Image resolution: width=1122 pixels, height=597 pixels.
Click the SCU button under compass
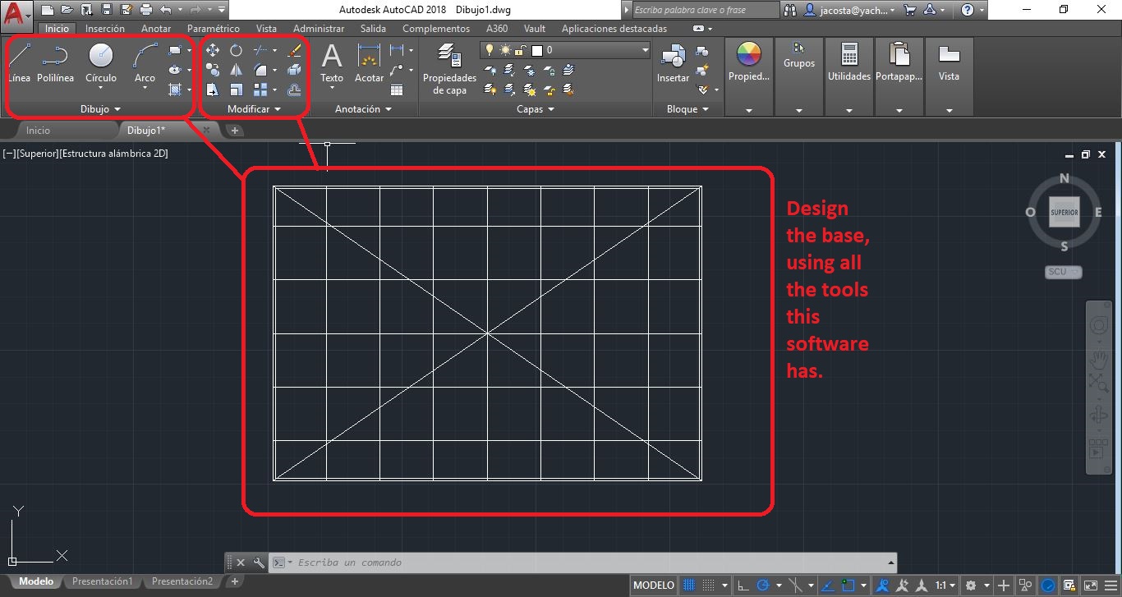[1064, 272]
